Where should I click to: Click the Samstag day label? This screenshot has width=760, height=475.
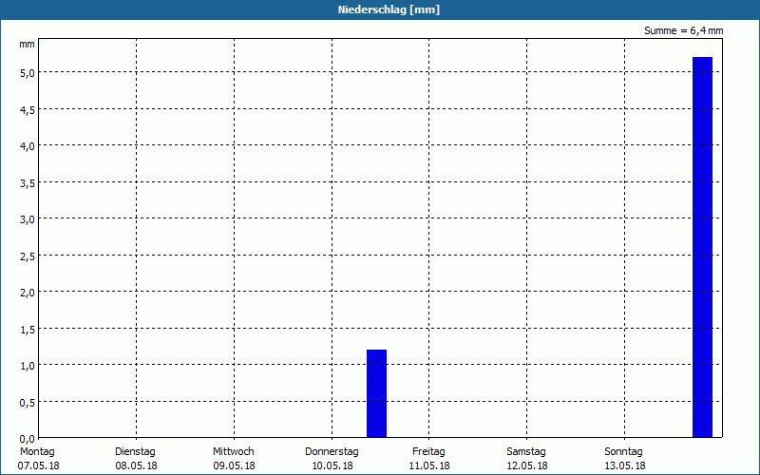click(x=526, y=452)
